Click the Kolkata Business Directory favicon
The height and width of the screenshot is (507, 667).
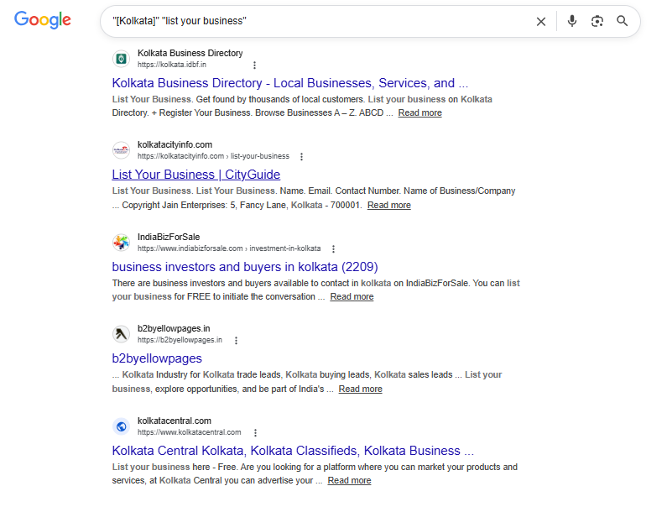pyautogui.click(x=122, y=59)
